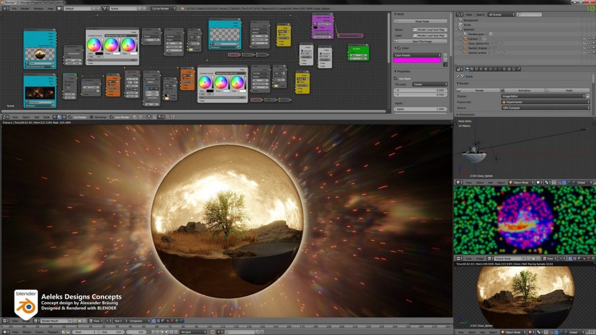
Task: Open the Object properties tab (orange cube)
Action: [x=486, y=69]
